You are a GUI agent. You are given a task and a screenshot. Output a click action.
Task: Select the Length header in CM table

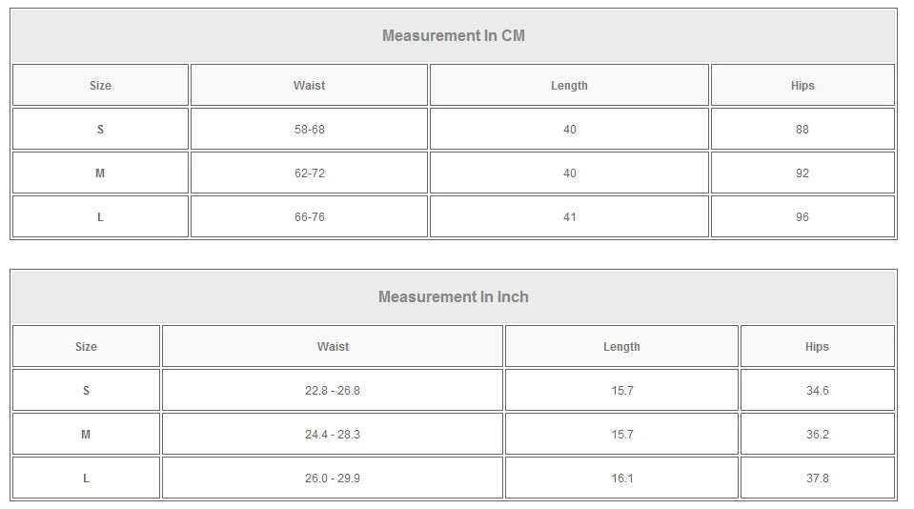pyautogui.click(x=569, y=86)
